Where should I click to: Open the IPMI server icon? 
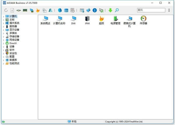(x=87, y=20)
